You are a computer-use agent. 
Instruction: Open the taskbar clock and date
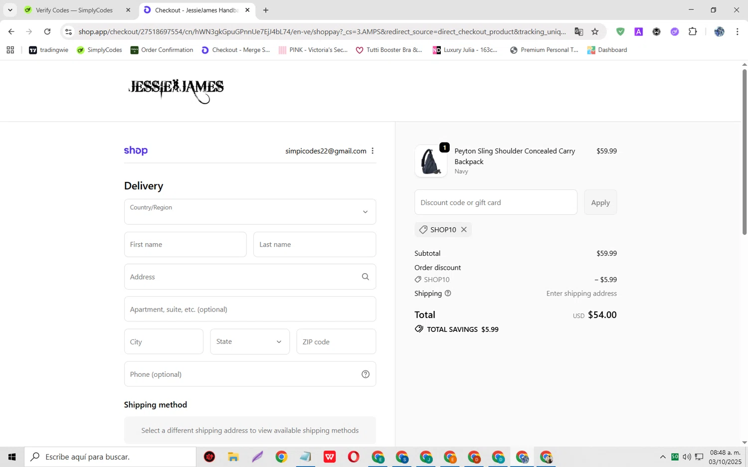[x=725, y=457]
